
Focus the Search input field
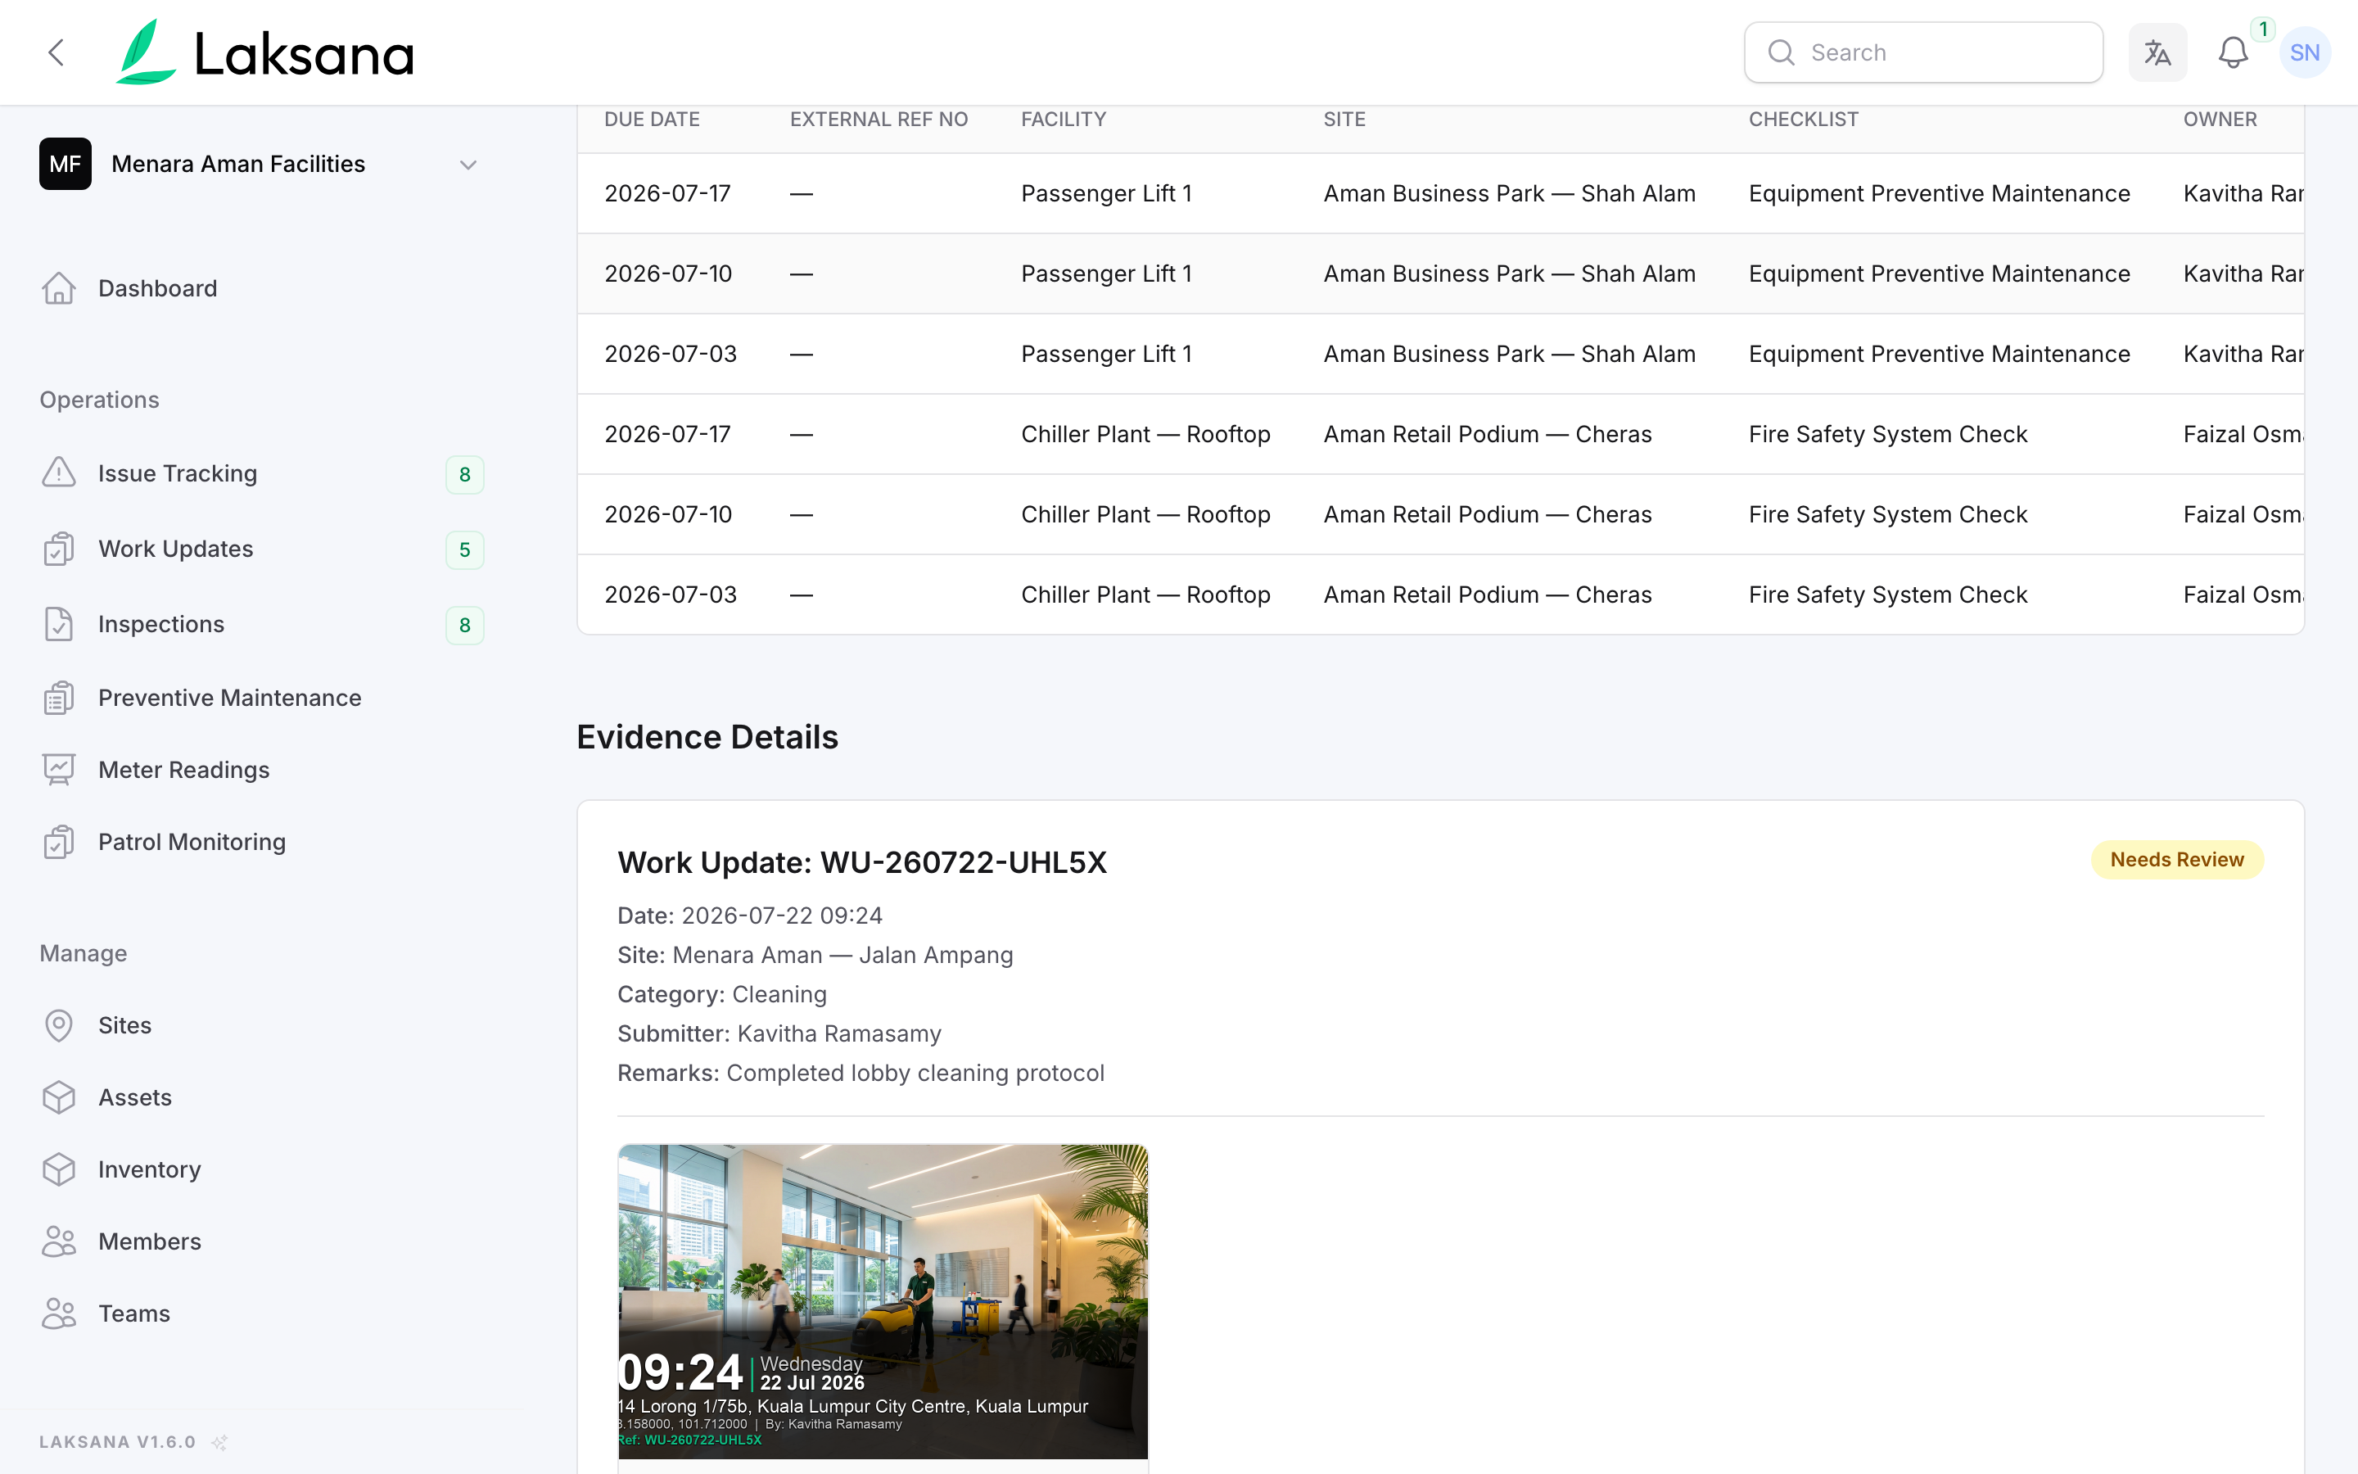(x=1923, y=52)
